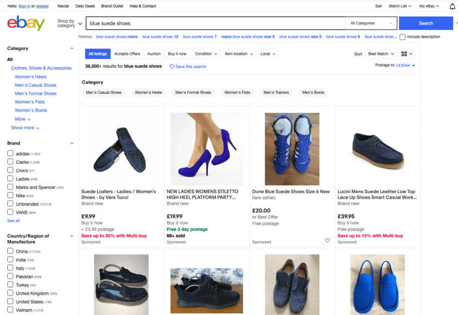This screenshot has height=315, width=458.
Task: Open the Local filter dropdown
Action: [x=268, y=54]
